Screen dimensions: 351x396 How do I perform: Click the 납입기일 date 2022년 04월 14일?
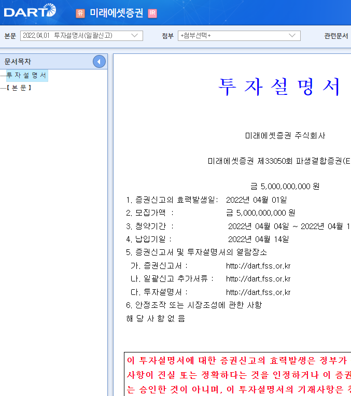[x=258, y=239]
